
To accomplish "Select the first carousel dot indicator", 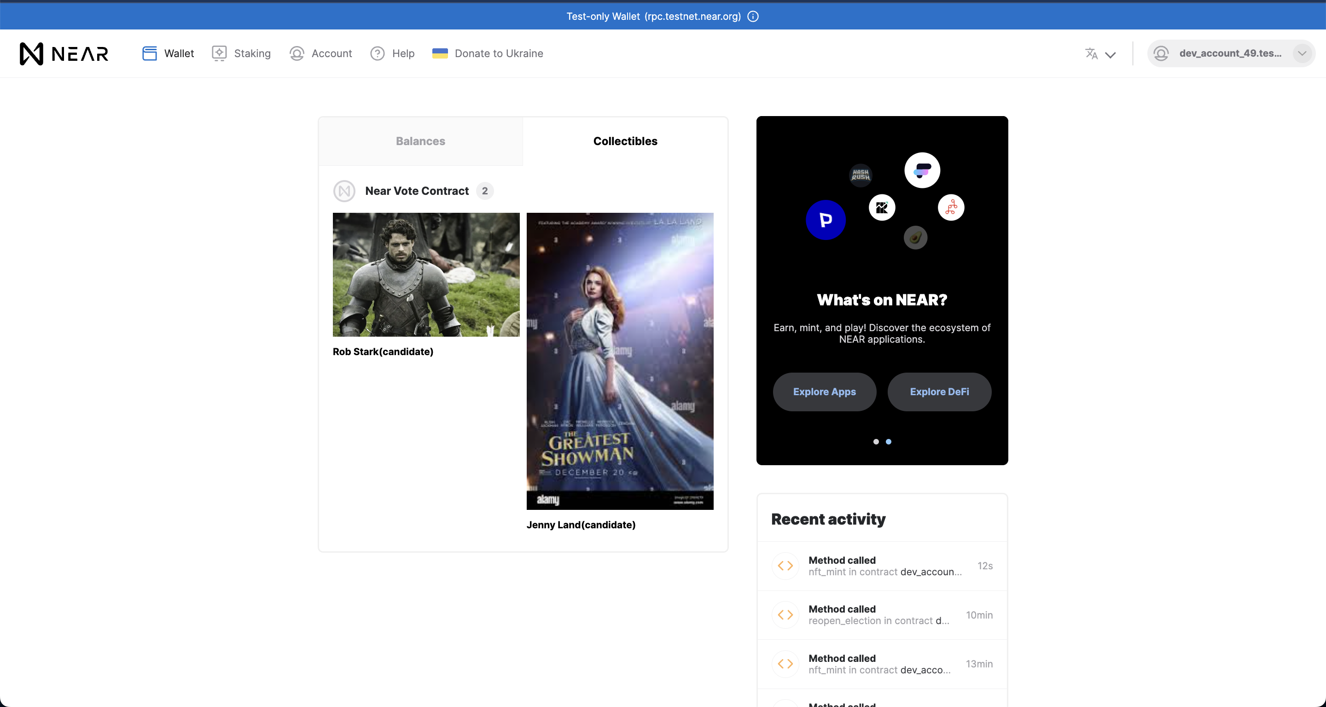I will (876, 442).
